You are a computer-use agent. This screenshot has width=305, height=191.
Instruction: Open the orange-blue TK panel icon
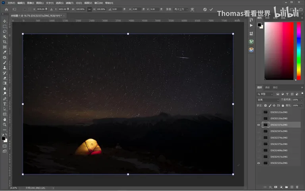click(251, 50)
